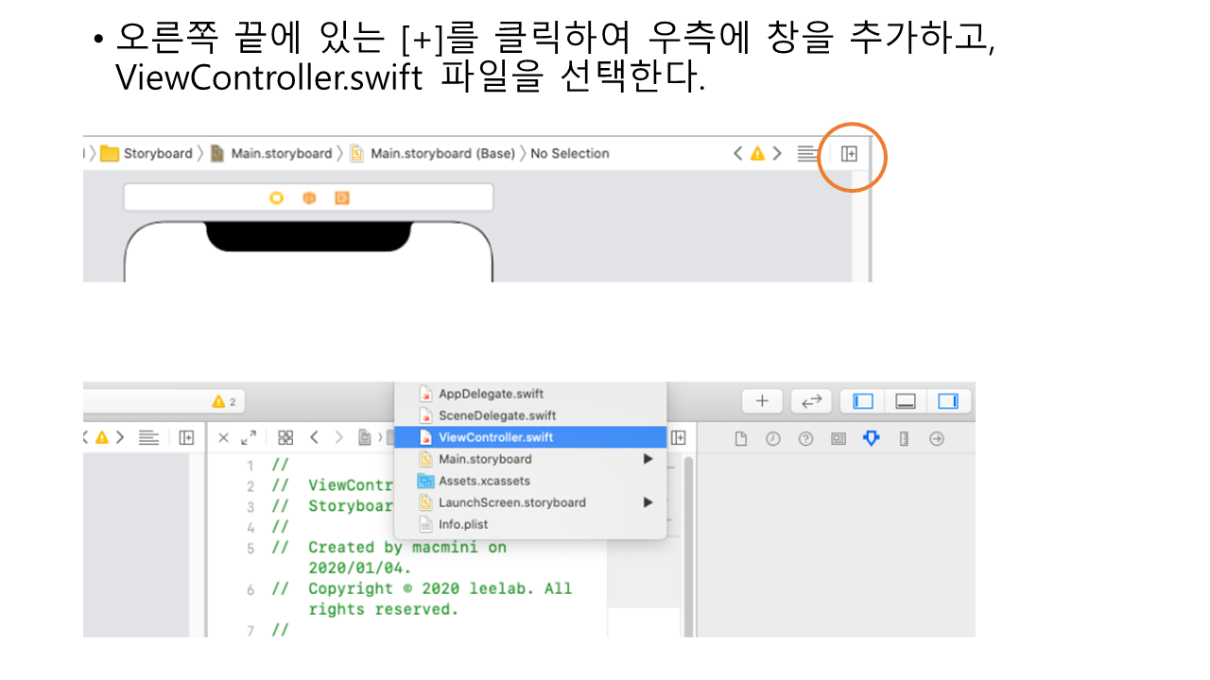
Task: Toggle the left navigator panel
Action: click(x=863, y=401)
